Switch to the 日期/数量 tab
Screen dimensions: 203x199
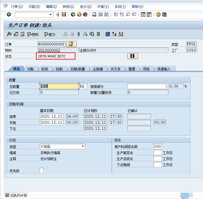pyautogui.click(x=78, y=69)
